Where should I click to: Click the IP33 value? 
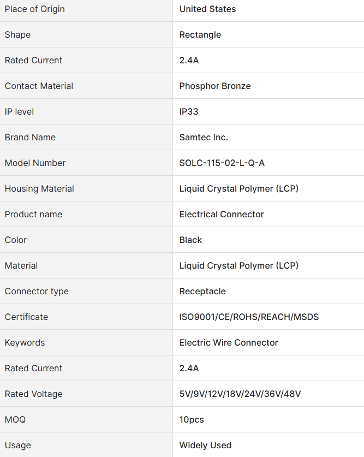coord(189,111)
